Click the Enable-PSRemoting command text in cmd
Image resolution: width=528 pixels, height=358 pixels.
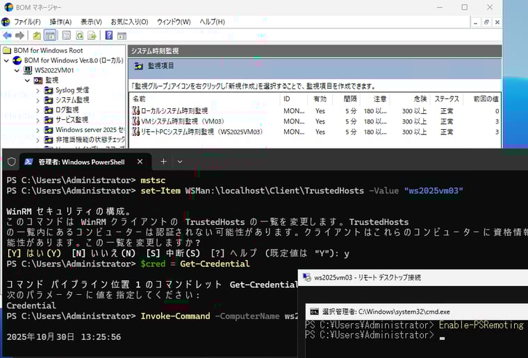481,325
